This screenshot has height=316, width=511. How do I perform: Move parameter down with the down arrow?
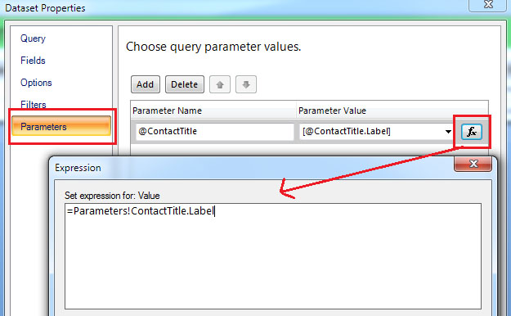click(246, 84)
